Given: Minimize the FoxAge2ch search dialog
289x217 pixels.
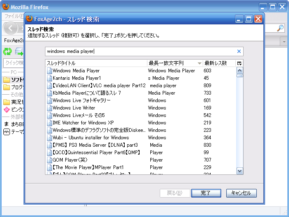Looking at the screenshot, I should coord(239,19).
